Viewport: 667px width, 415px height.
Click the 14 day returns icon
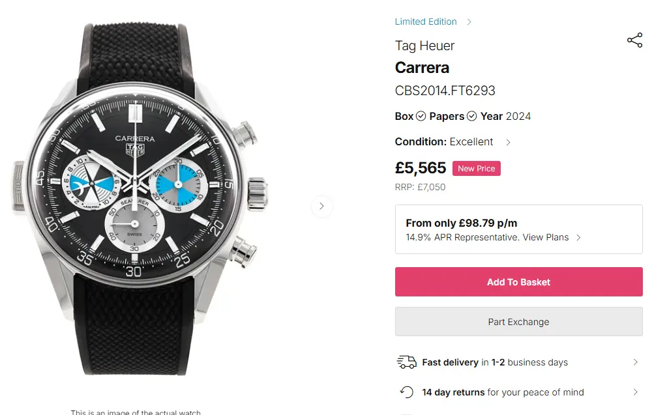(407, 392)
